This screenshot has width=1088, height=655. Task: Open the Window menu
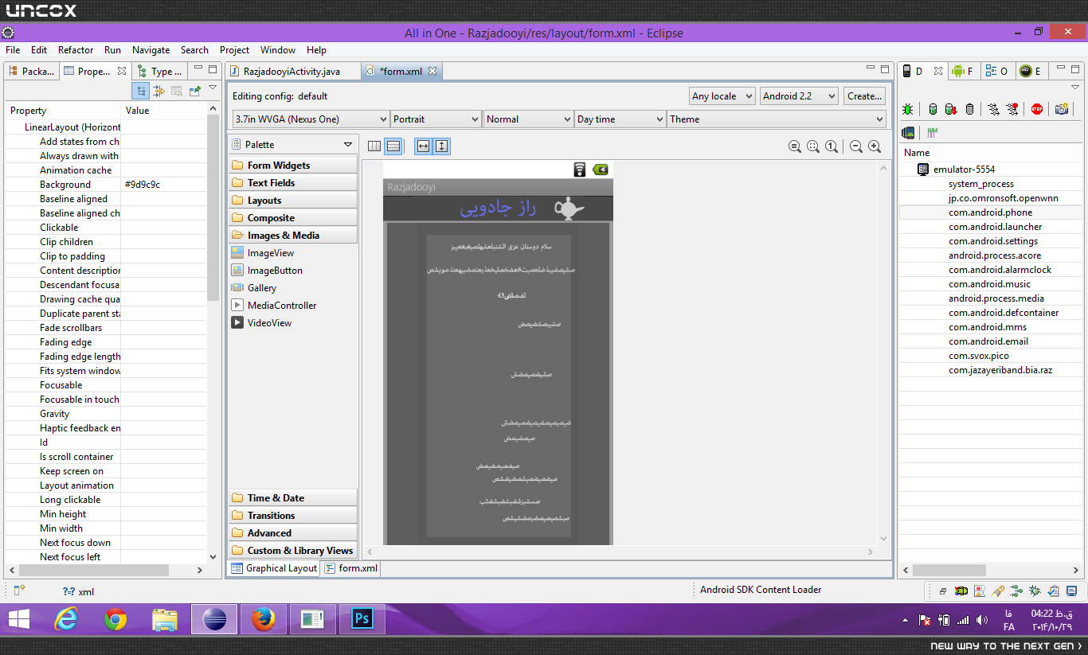coord(278,49)
